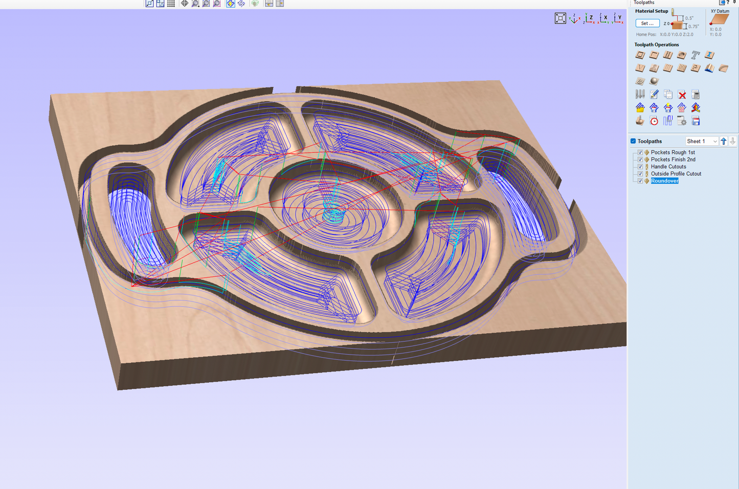
Task: Create a new Profile toolpath
Action: (640, 55)
